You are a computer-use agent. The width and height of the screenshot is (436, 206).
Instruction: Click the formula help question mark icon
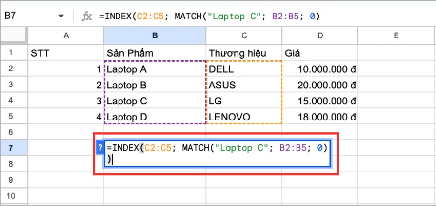(x=100, y=148)
